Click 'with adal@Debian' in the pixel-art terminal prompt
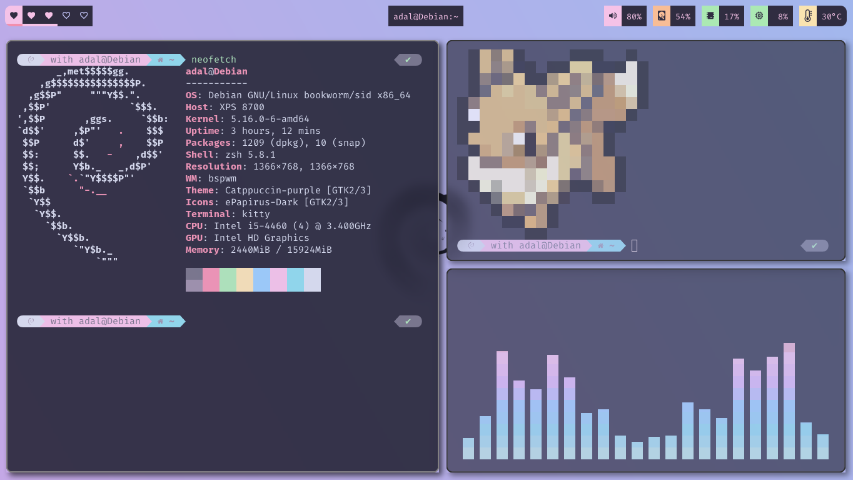This screenshot has height=480, width=853. [x=536, y=245]
